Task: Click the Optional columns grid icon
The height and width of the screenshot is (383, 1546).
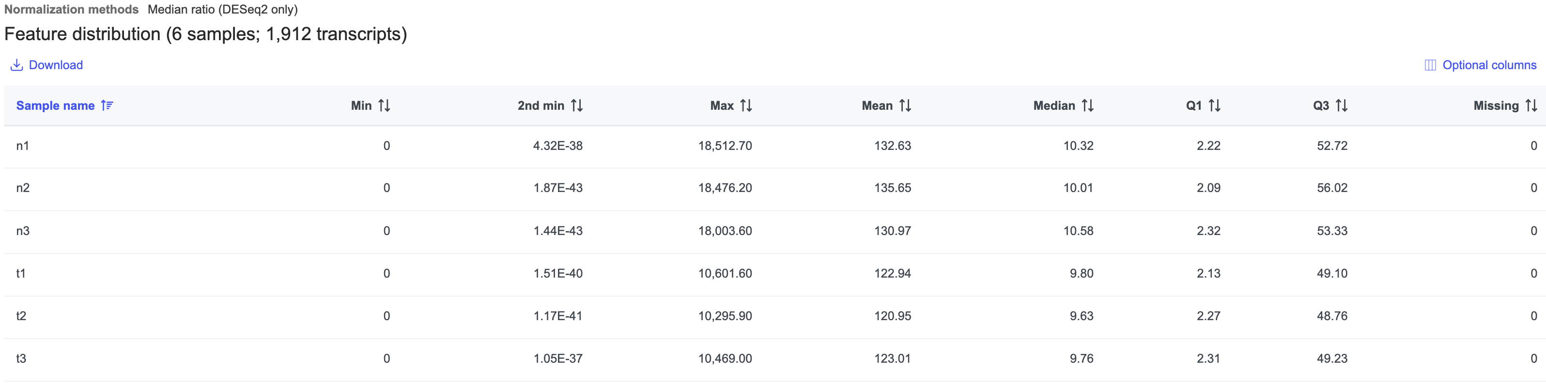Action: click(1430, 65)
